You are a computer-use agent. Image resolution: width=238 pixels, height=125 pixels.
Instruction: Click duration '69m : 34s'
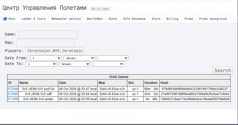pyautogui.click(x=151, y=89)
